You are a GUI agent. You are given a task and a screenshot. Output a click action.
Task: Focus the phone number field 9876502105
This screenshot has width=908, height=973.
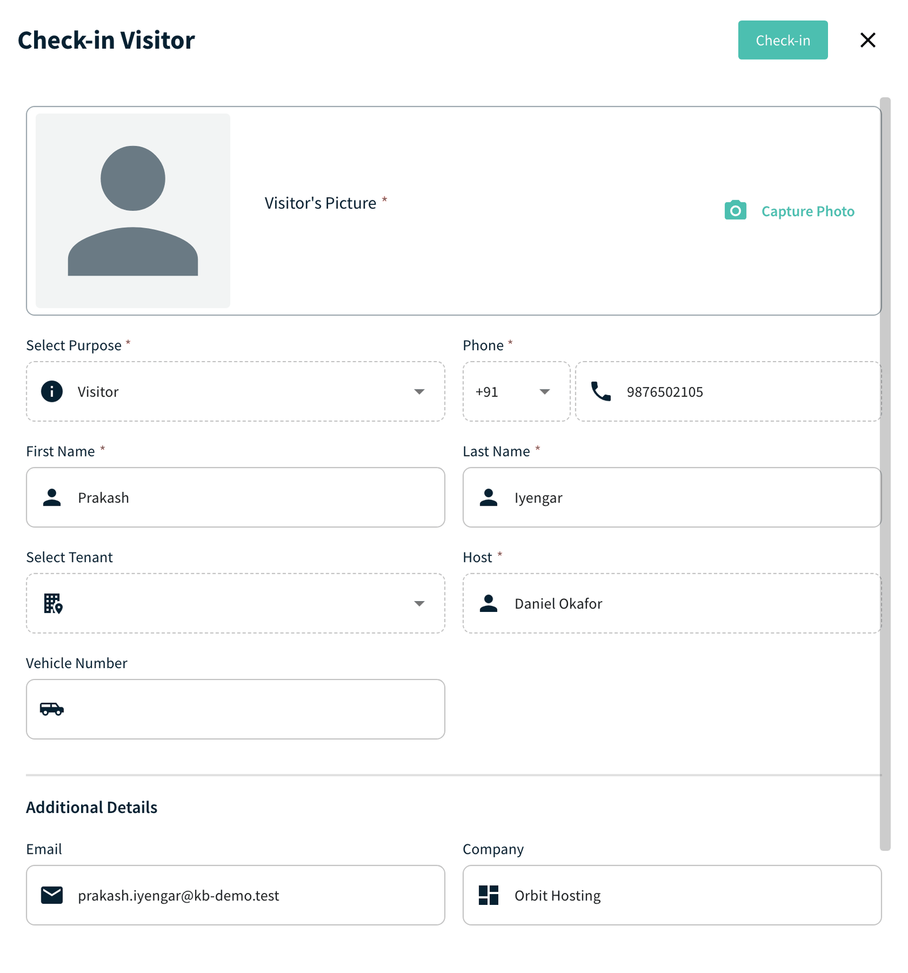728,392
